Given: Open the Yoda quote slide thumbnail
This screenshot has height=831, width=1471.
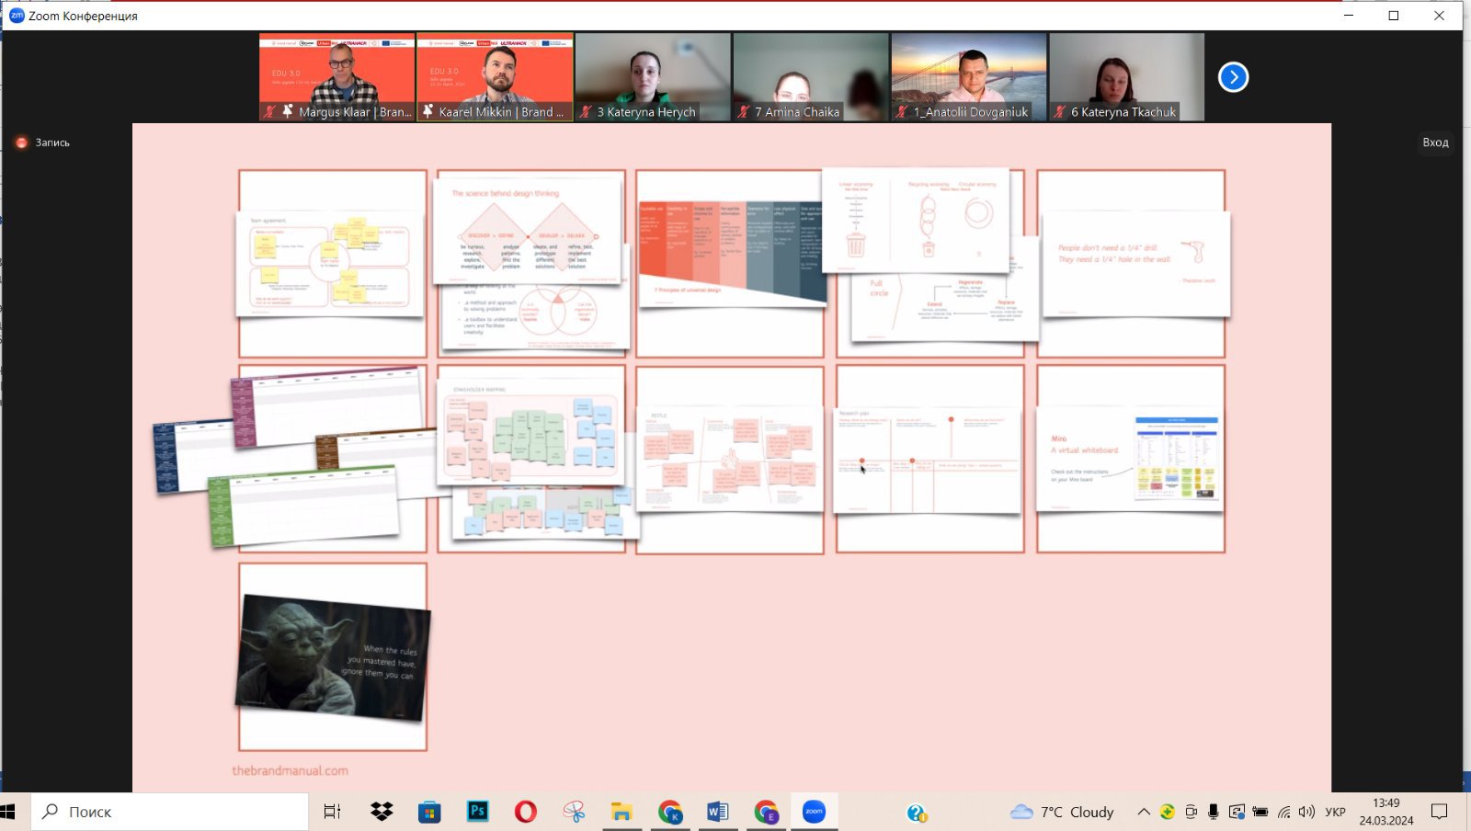Looking at the screenshot, I should (334, 657).
